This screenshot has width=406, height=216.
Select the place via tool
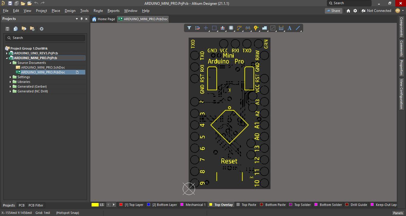coord(256,28)
